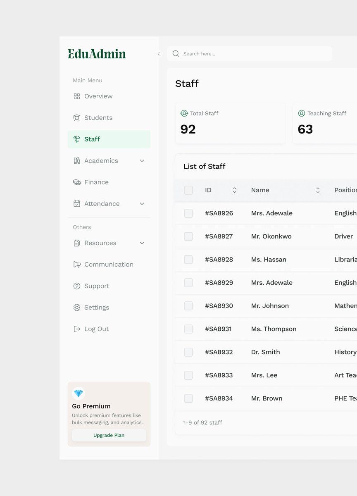Expand the Academics submenu chevron
The width and height of the screenshot is (357, 496).
(x=142, y=161)
